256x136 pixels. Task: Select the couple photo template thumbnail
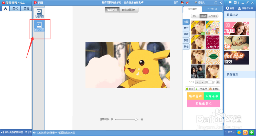point(198,71)
